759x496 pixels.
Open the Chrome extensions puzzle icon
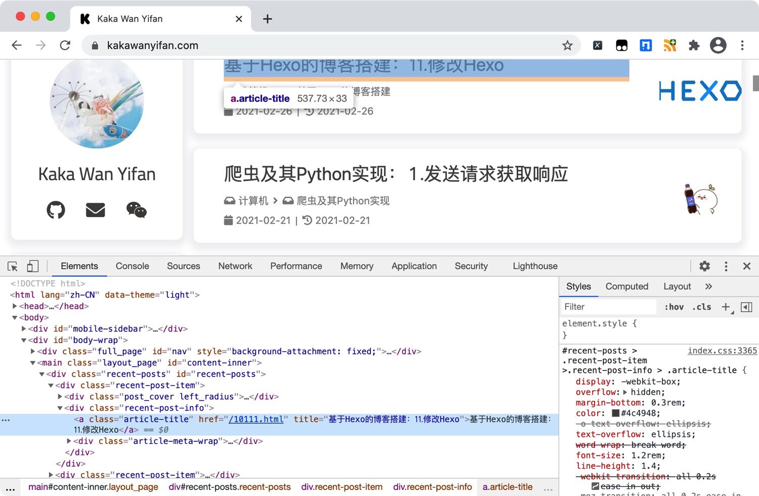point(694,46)
